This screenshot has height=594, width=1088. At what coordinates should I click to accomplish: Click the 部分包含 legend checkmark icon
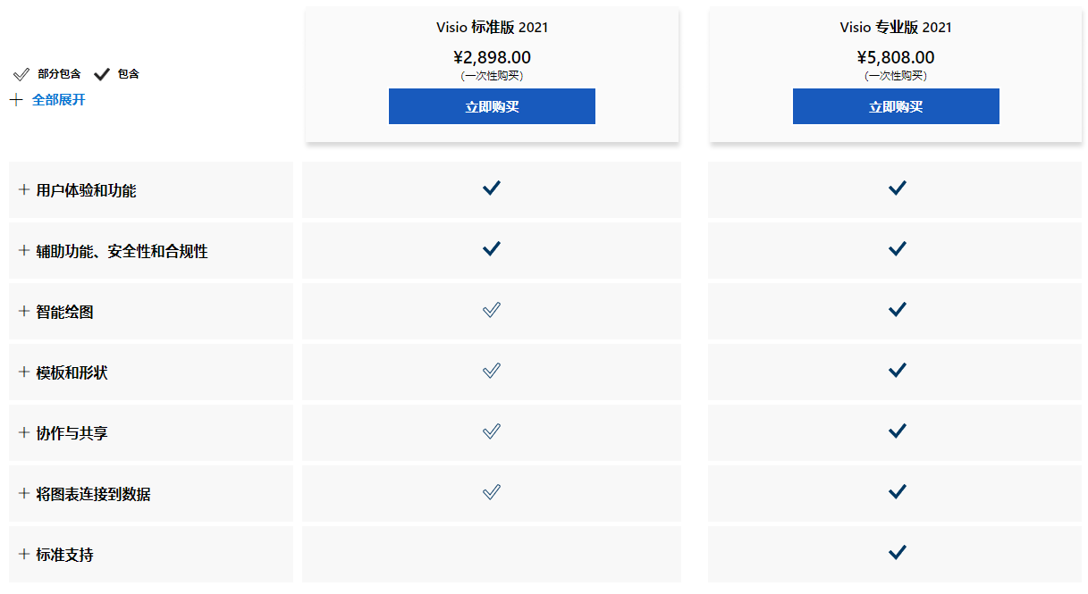point(21,74)
